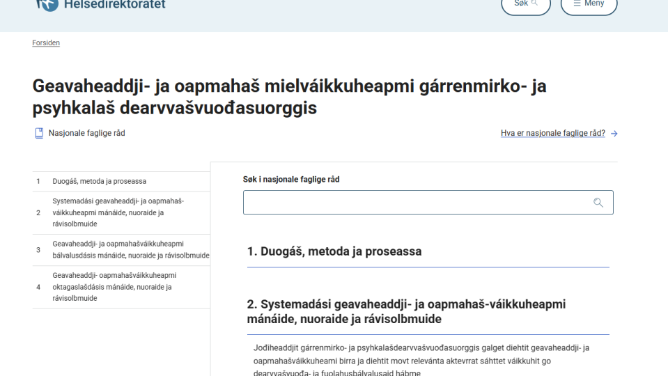Select sidebar item 1 'Duogáš, metoda ja proseassa'
668x376 pixels.
pos(99,181)
